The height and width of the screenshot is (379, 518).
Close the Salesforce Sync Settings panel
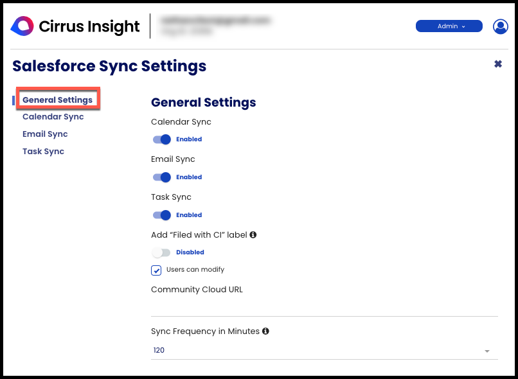coord(498,64)
